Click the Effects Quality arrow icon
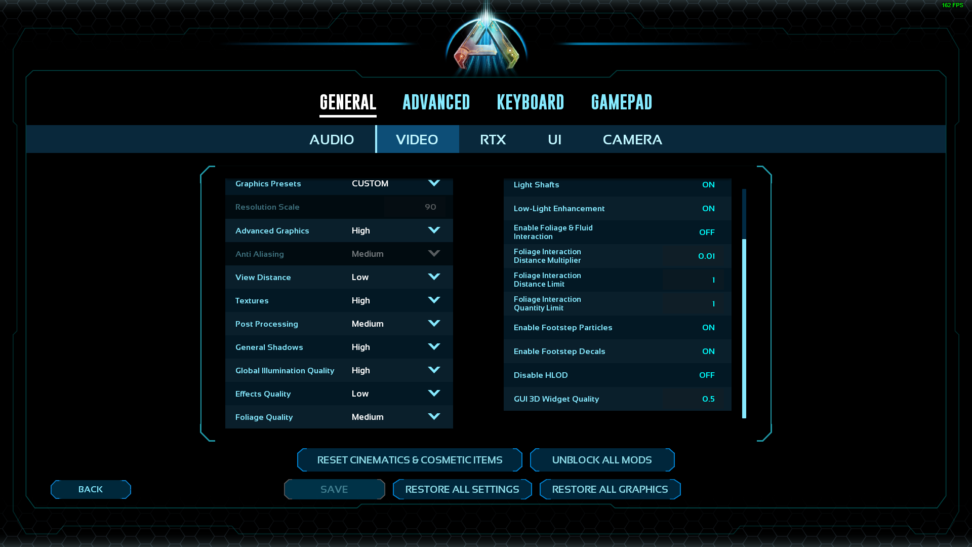The height and width of the screenshot is (547, 972). click(434, 394)
